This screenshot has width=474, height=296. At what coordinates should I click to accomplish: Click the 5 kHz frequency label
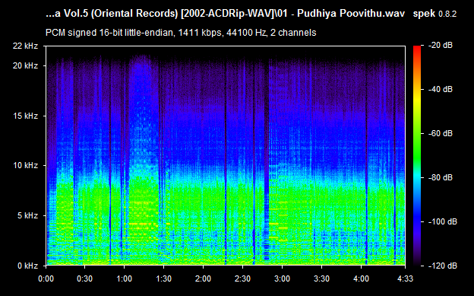(27, 215)
